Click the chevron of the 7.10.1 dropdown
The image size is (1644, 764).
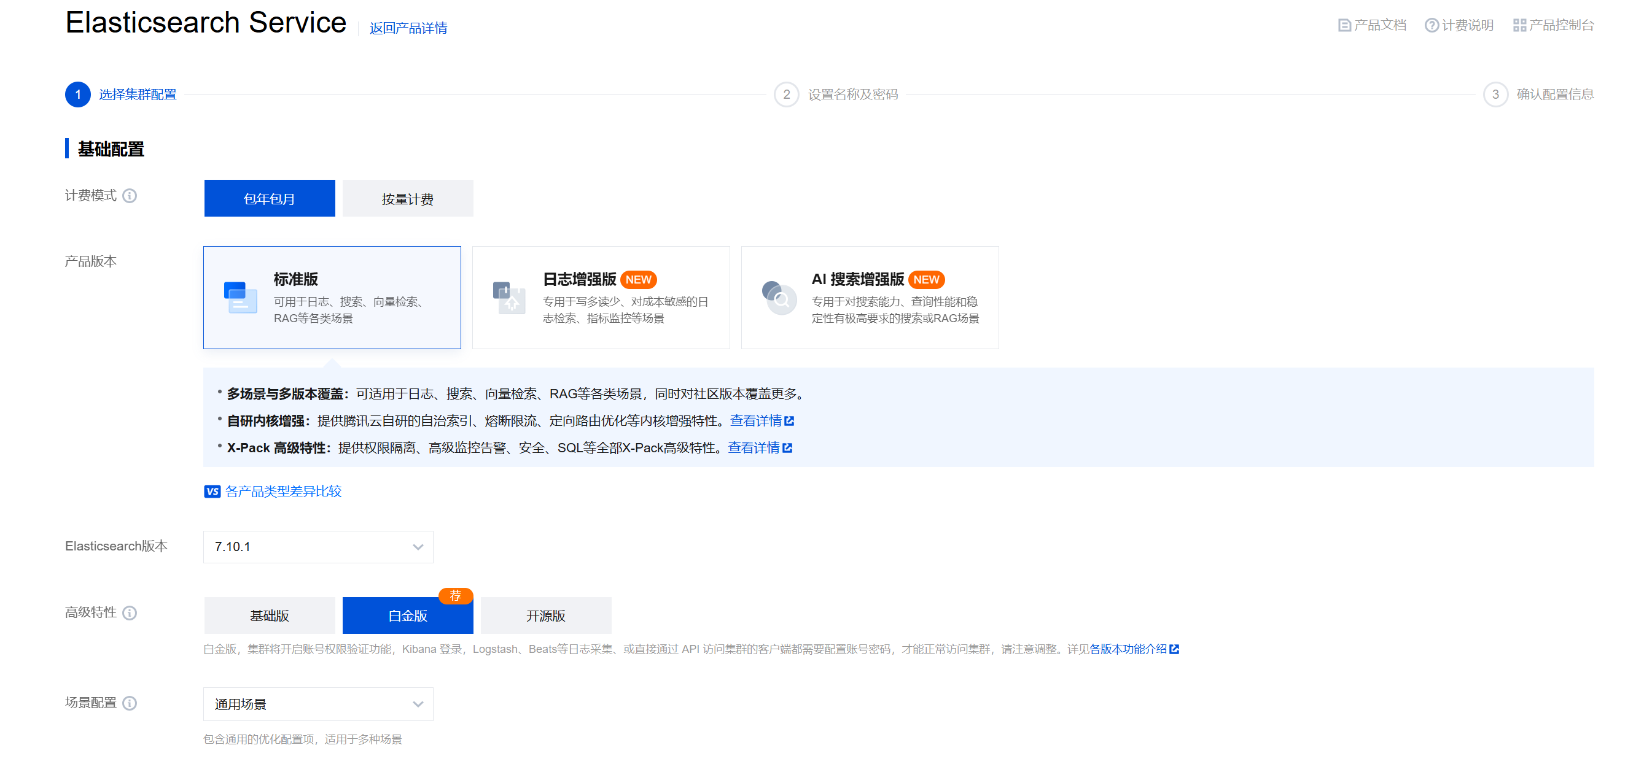coord(418,547)
